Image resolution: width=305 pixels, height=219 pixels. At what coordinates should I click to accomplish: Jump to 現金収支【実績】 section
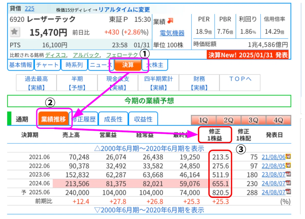[x=118, y=83]
